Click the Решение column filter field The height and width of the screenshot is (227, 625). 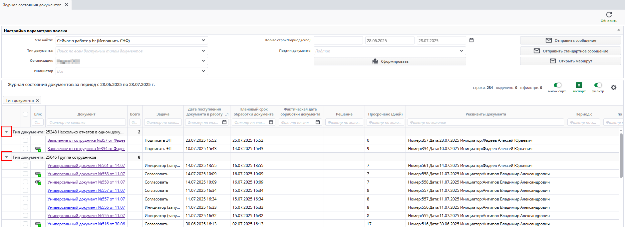pyautogui.click(x=344, y=122)
